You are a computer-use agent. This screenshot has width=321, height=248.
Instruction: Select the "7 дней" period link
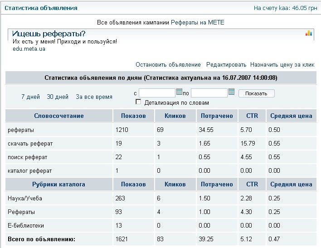[x=30, y=97]
